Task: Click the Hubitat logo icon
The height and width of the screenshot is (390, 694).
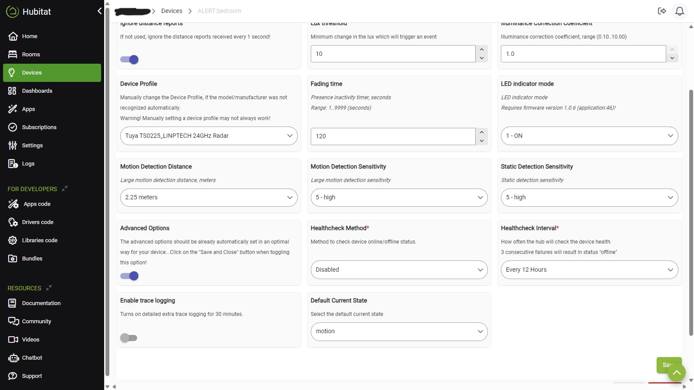Action: point(13,12)
